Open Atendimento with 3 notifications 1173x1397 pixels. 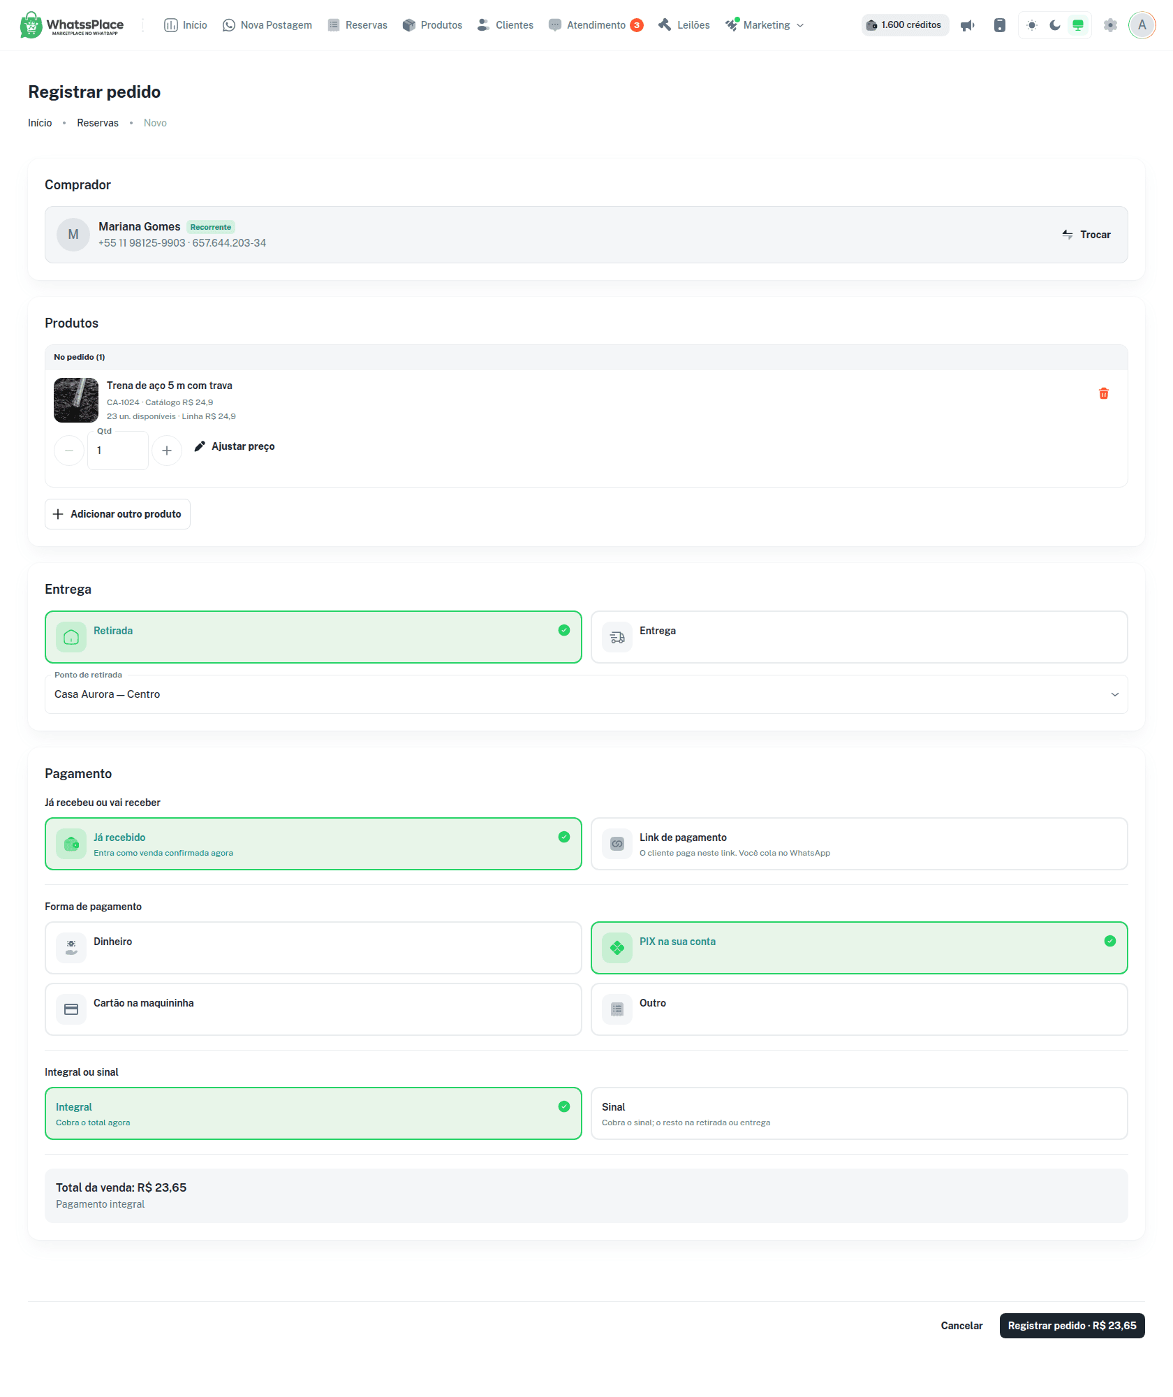pos(596,25)
